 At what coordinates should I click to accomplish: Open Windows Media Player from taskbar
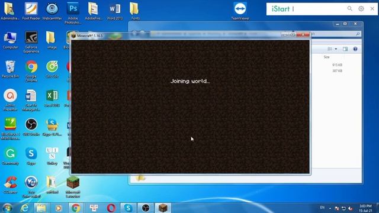[58, 208]
